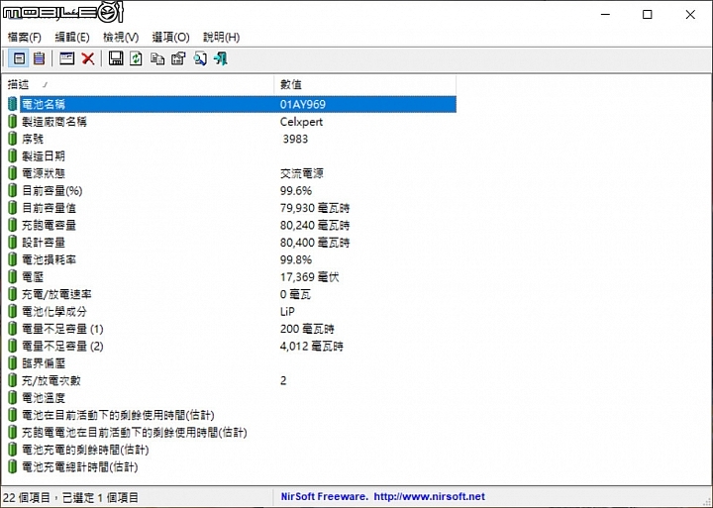Click the value 99.8%
The height and width of the screenshot is (508, 713).
click(296, 259)
